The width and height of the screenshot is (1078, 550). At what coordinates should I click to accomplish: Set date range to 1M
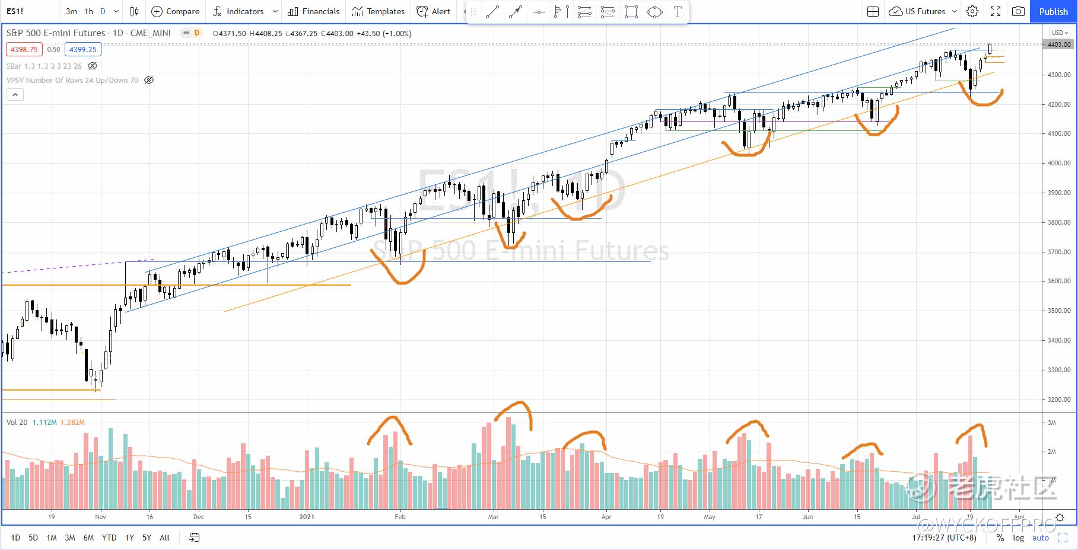click(x=52, y=538)
